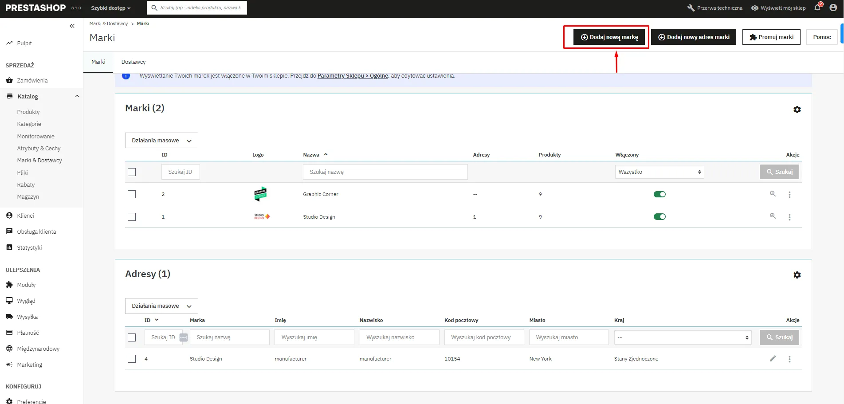Select the Graphic Corner row checkbox
The width and height of the screenshot is (844, 404).
tap(132, 194)
